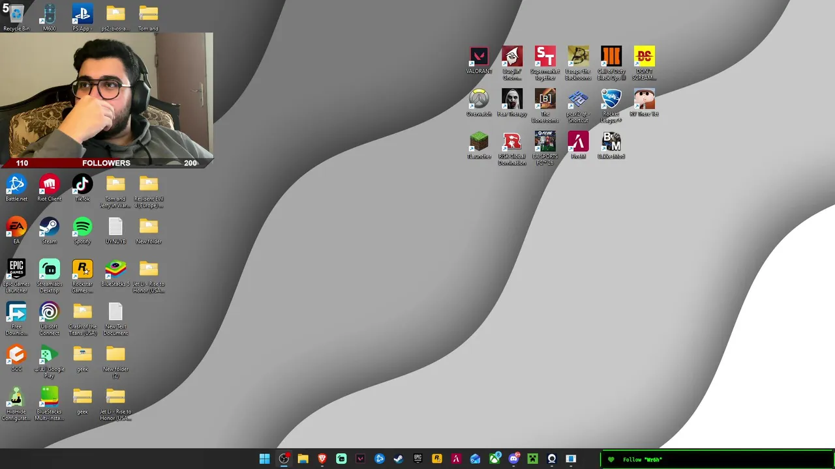Click the webcam overlay video feed
This screenshot has height=469, width=835.
click(106, 95)
